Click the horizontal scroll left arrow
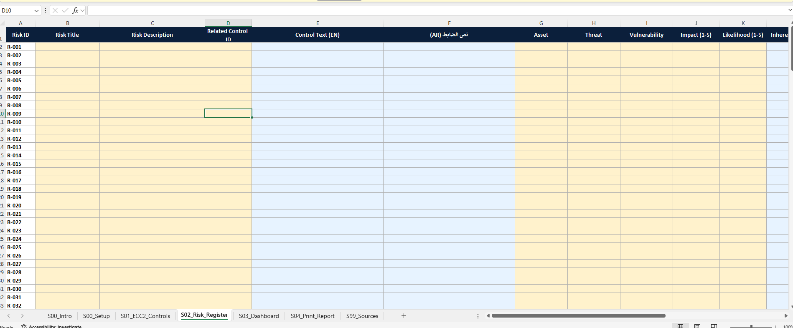Viewport: 793px width, 328px height. coord(488,316)
